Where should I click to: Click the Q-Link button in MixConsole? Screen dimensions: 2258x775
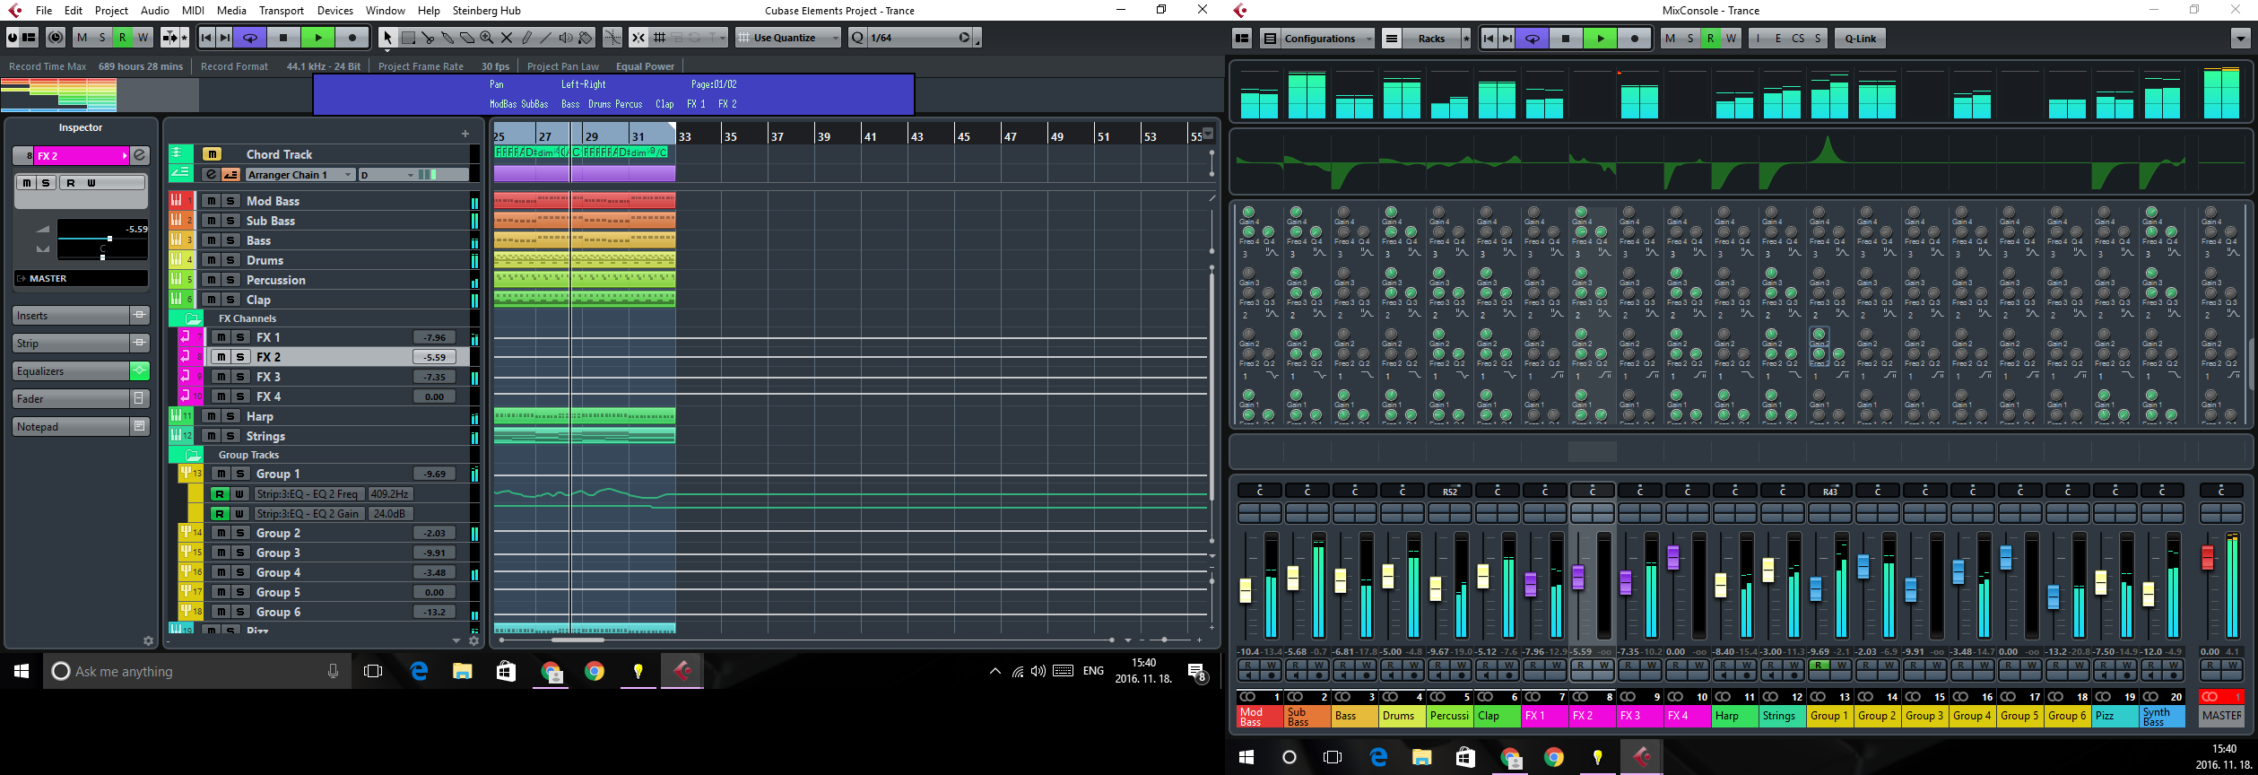click(1861, 39)
